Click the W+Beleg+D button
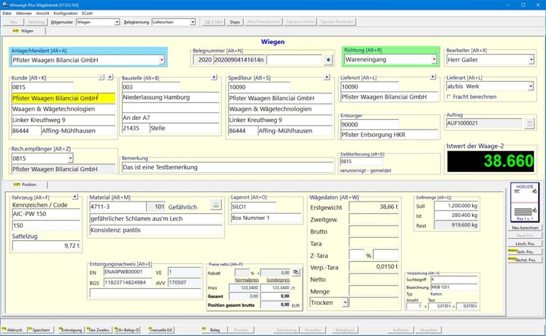Image resolution: width=546 pixels, height=336 pixels. point(127,330)
